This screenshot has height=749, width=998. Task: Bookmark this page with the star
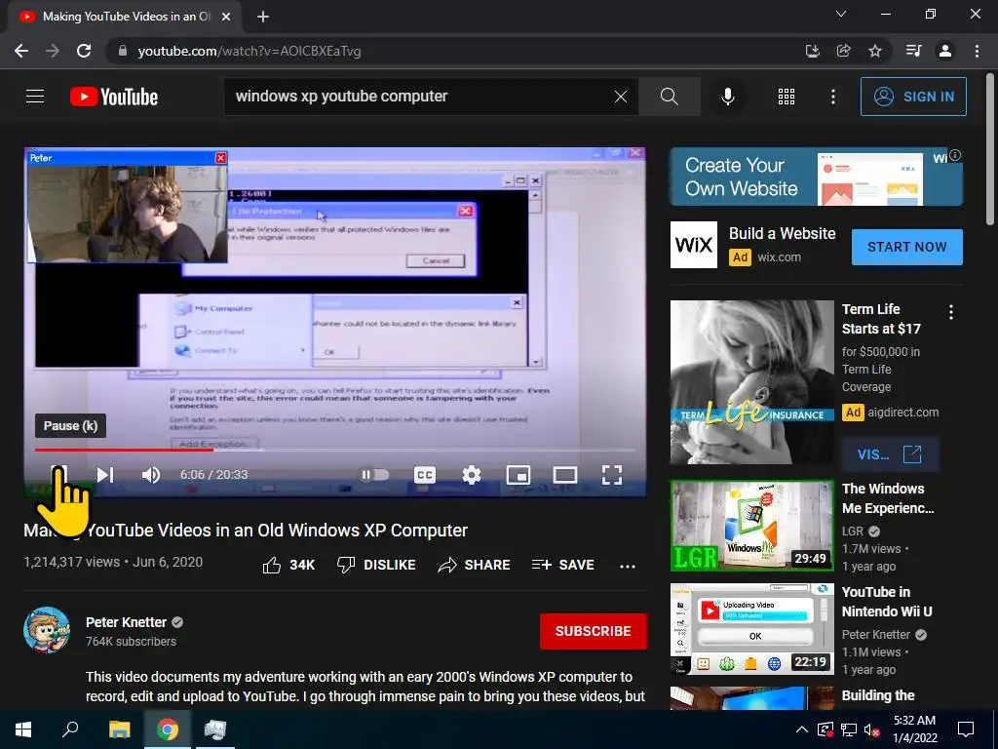tap(875, 51)
